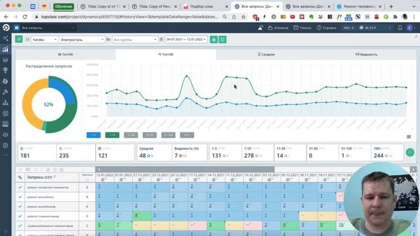Open the Электросталь region dropdown
Screen dimensions: 420x236
[81, 39]
